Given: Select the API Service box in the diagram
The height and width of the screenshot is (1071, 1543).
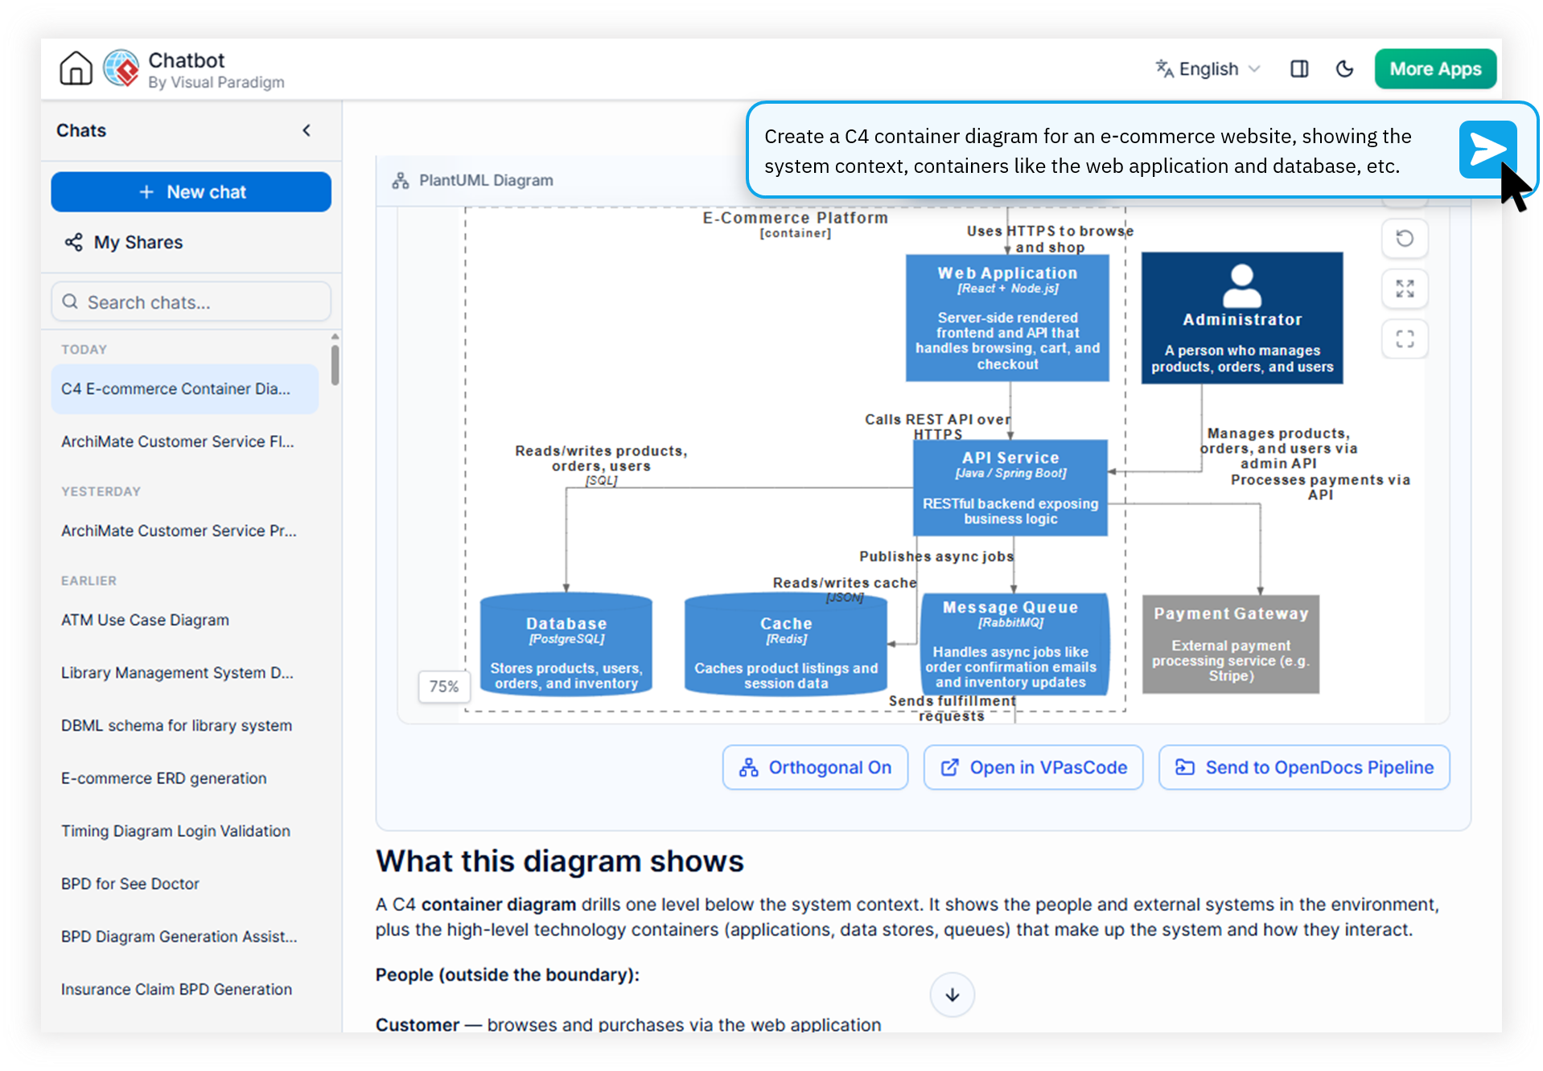Looking at the screenshot, I should 1010,488.
